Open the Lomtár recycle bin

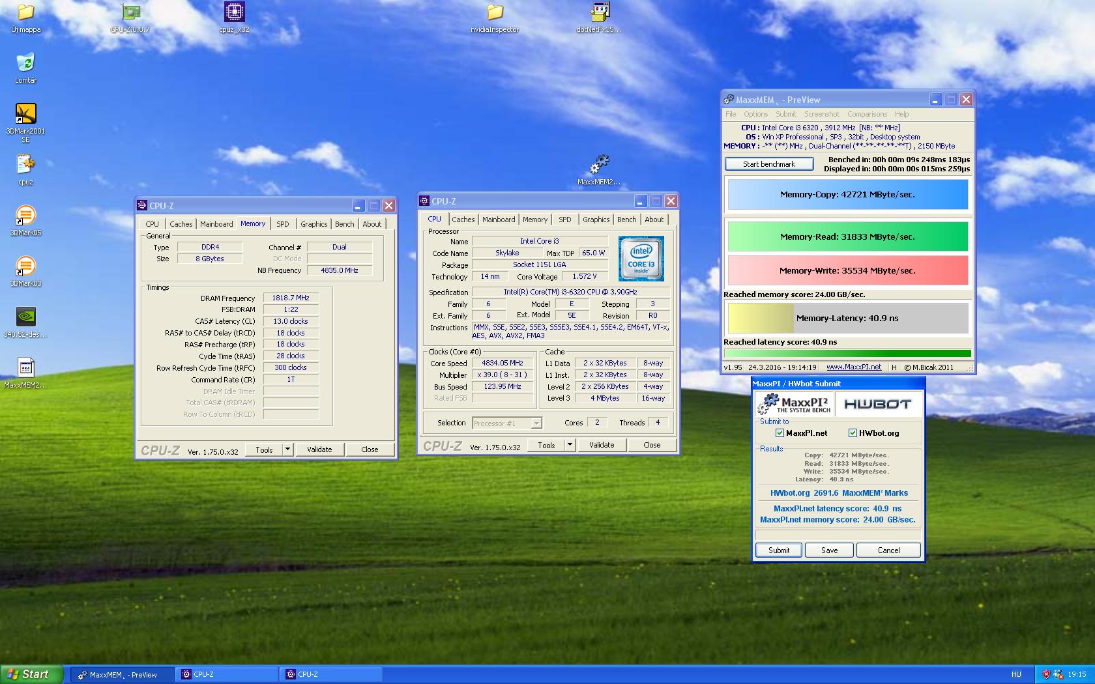pyautogui.click(x=25, y=68)
